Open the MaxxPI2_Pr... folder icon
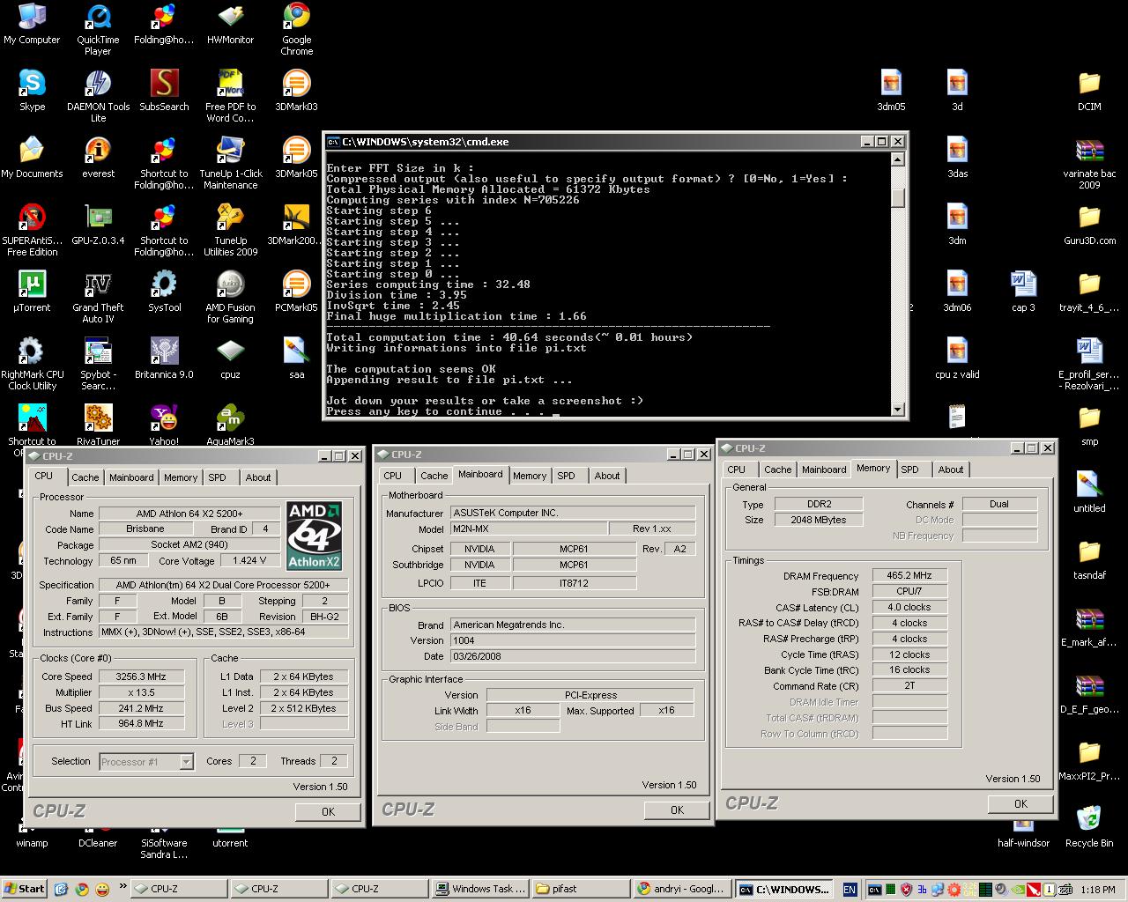The width and height of the screenshot is (1128, 902). pyautogui.click(x=1089, y=760)
